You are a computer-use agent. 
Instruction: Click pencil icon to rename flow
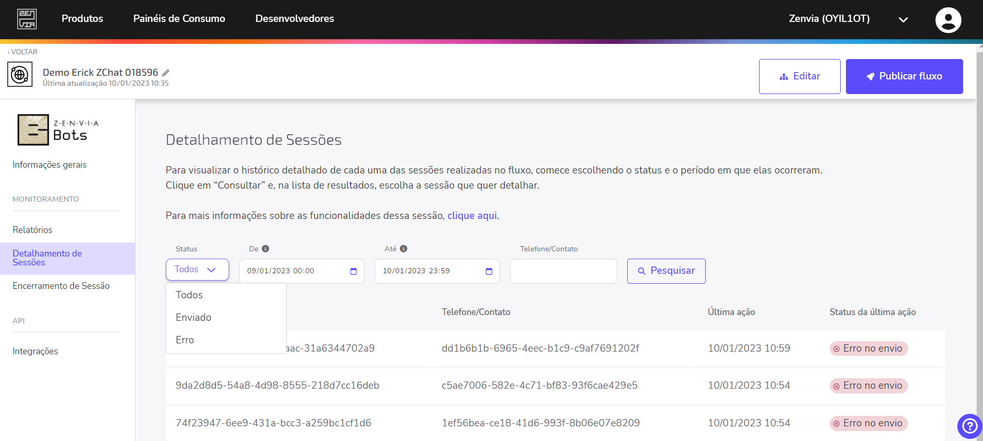coord(165,73)
